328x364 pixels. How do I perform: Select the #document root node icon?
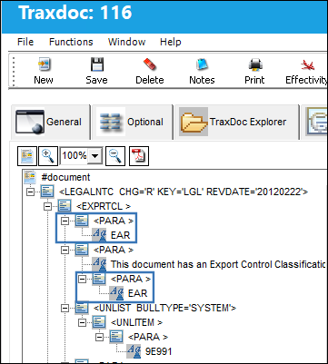30,177
